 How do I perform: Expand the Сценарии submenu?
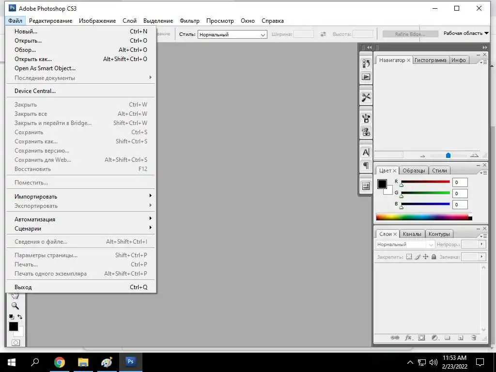(x=81, y=229)
